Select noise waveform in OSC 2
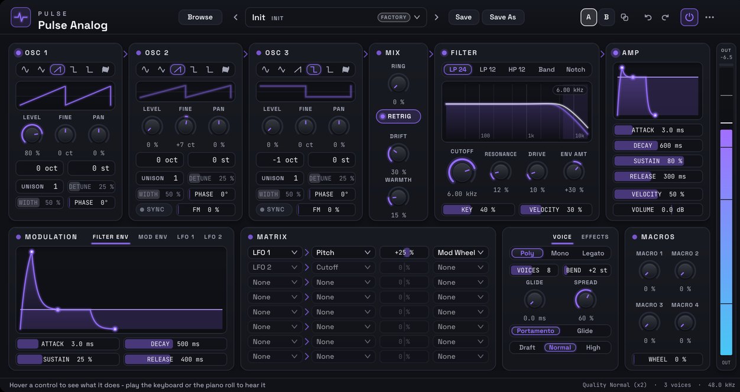This screenshot has width=740, height=392. click(226, 70)
